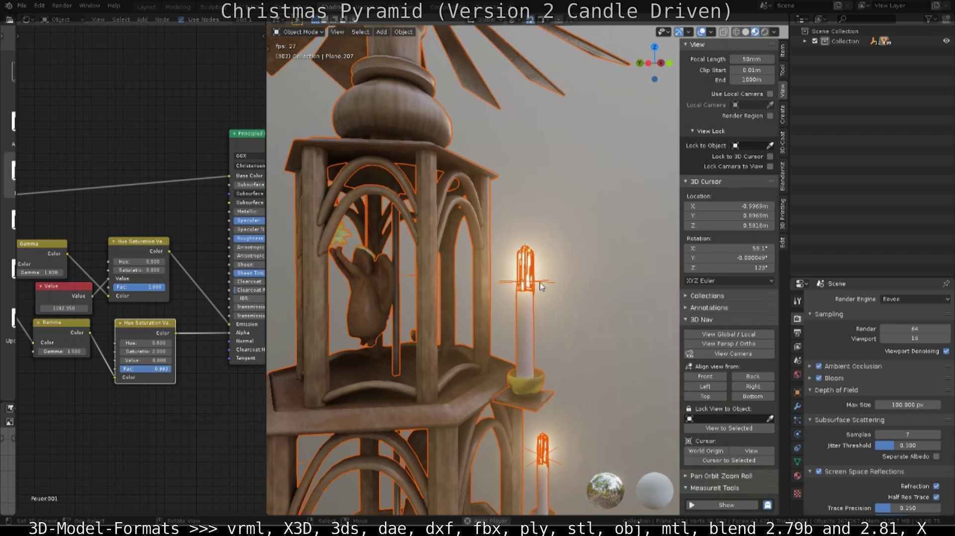Uncheck Screen Space Reflections

pyautogui.click(x=819, y=472)
